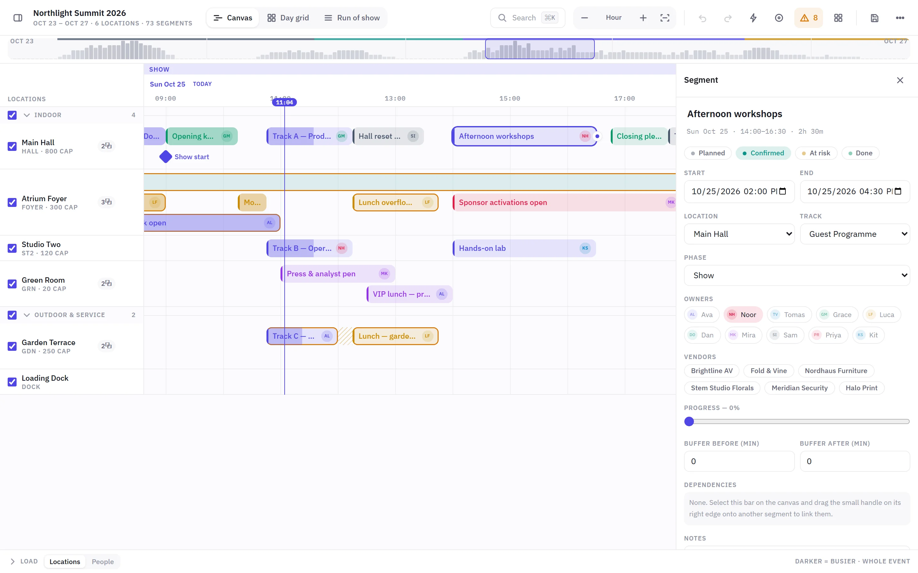The image size is (918, 573).
Task: Uncheck the Studio Two checkbox
Action: (12, 248)
